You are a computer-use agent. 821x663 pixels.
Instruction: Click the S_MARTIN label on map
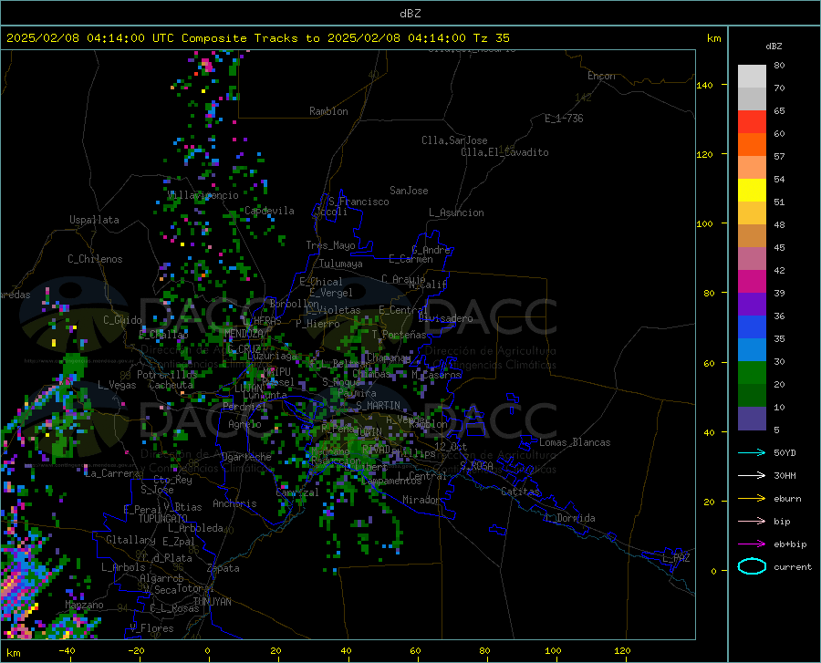378,406
